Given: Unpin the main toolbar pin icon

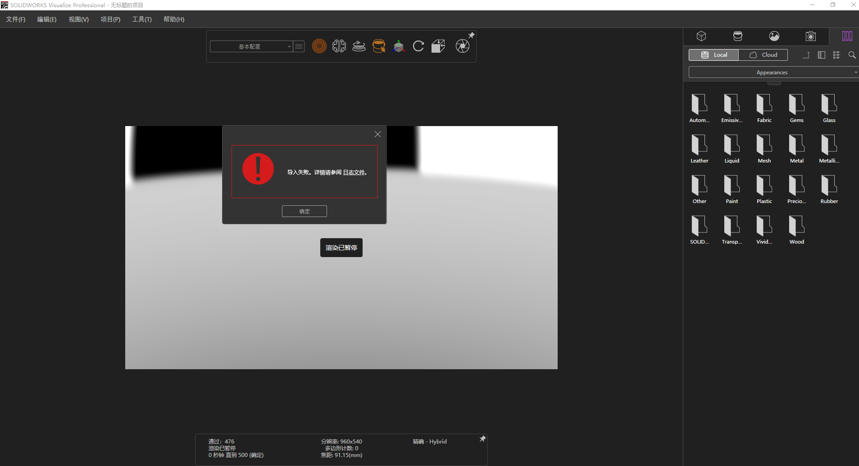Looking at the screenshot, I should pyautogui.click(x=471, y=35).
